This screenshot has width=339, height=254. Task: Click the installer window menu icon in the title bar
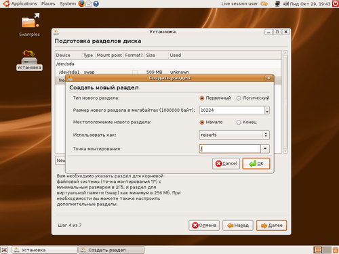click(x=56, y=32)
